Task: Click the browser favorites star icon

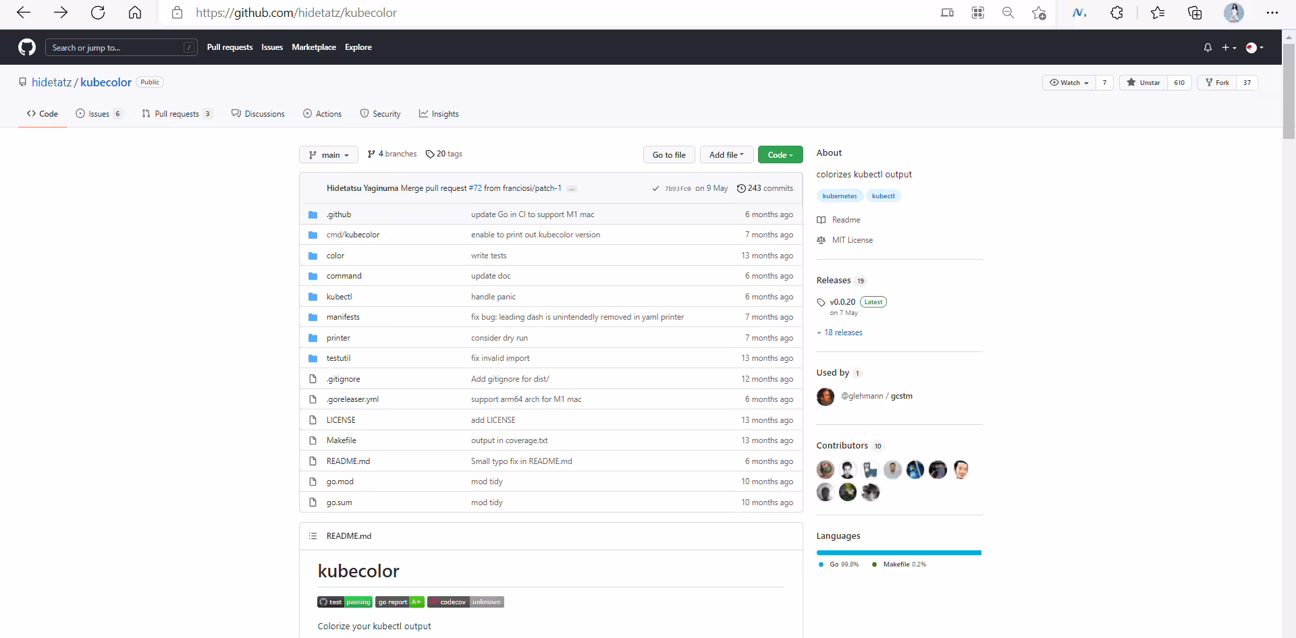Action: [1157, 12]
